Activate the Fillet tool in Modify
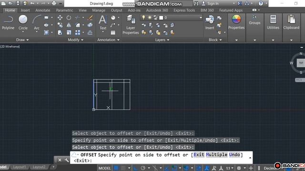Screen dimensions: 305x171 77,25
